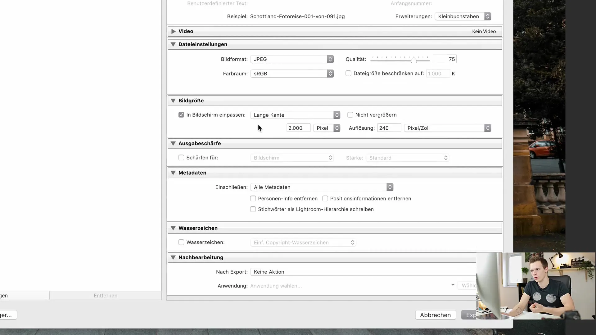Collapse the Ausgabeschärfe section
This screenshot has width=596, height=335.
pos(173,143)
